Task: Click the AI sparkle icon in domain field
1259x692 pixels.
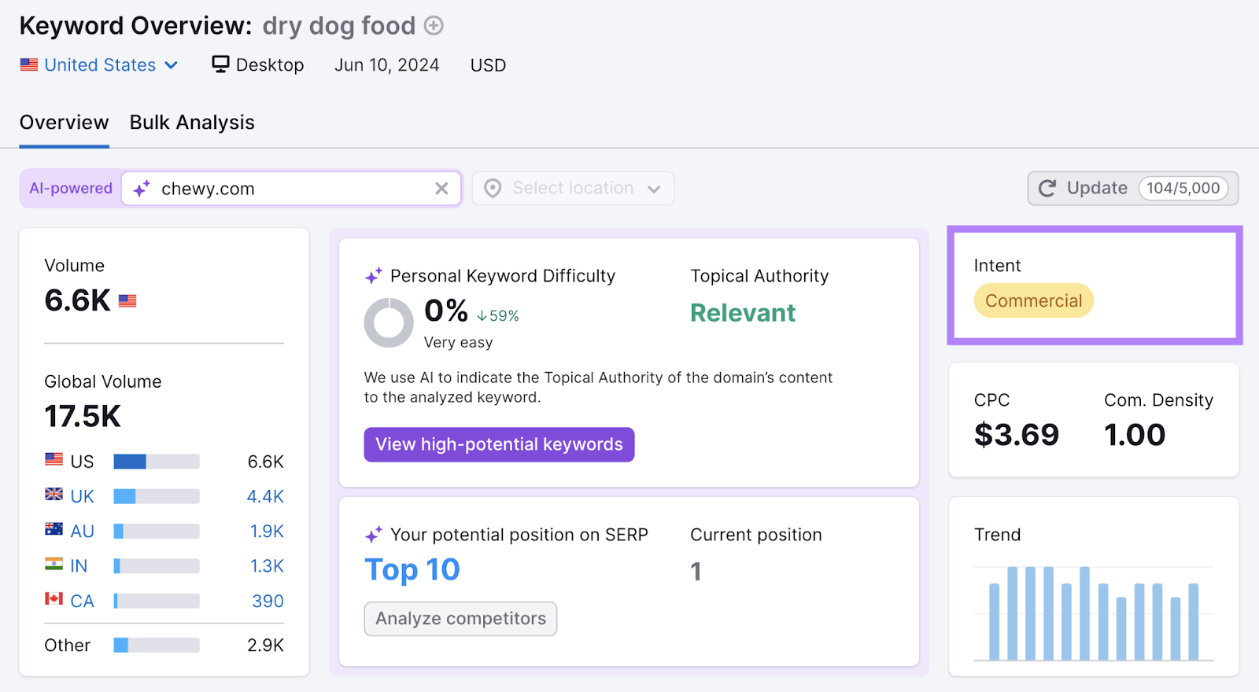Action: point(141,189)
